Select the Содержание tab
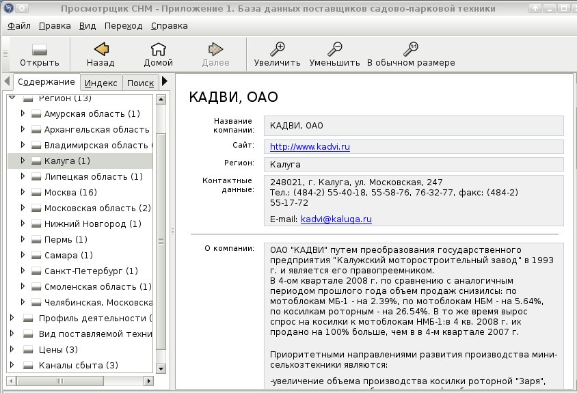 [46, 82]
